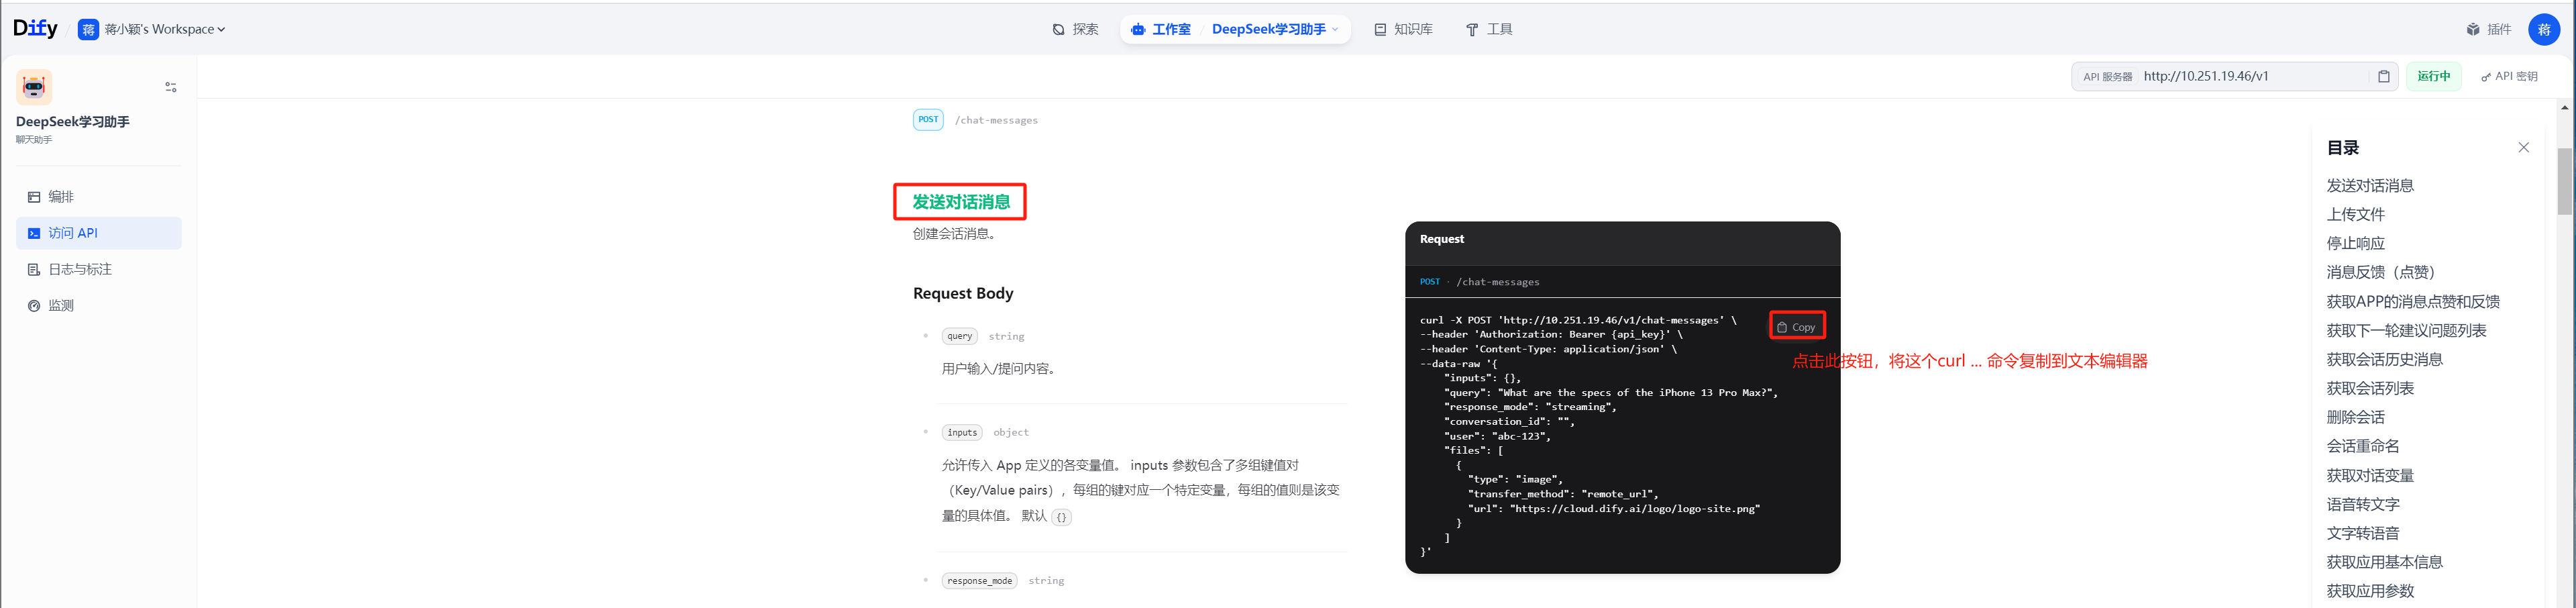The image size is (2576, 608).
Task: Click the 日志与标注 document icon
Action: (x=34, y=269)
